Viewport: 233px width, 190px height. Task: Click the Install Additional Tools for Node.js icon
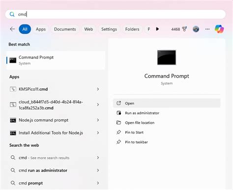click(13, 133)
